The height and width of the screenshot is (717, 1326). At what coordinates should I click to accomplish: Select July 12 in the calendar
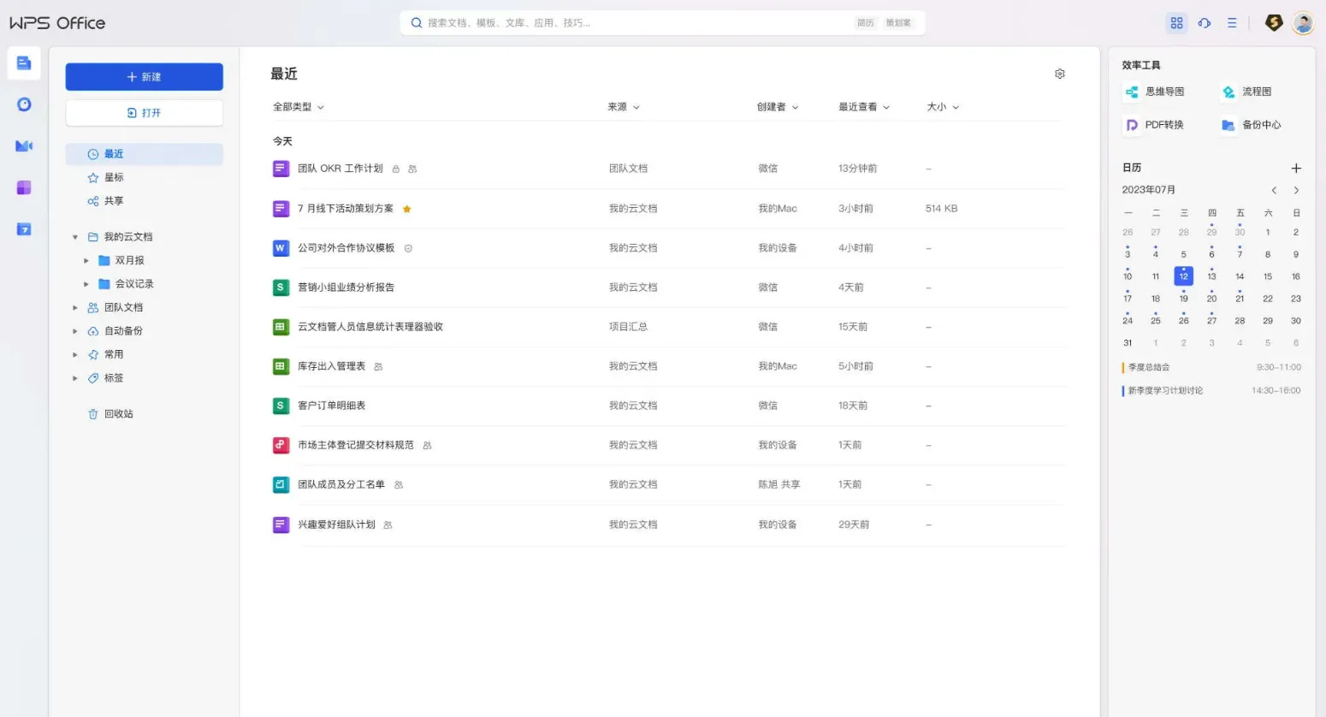[x=1183, y=276]
